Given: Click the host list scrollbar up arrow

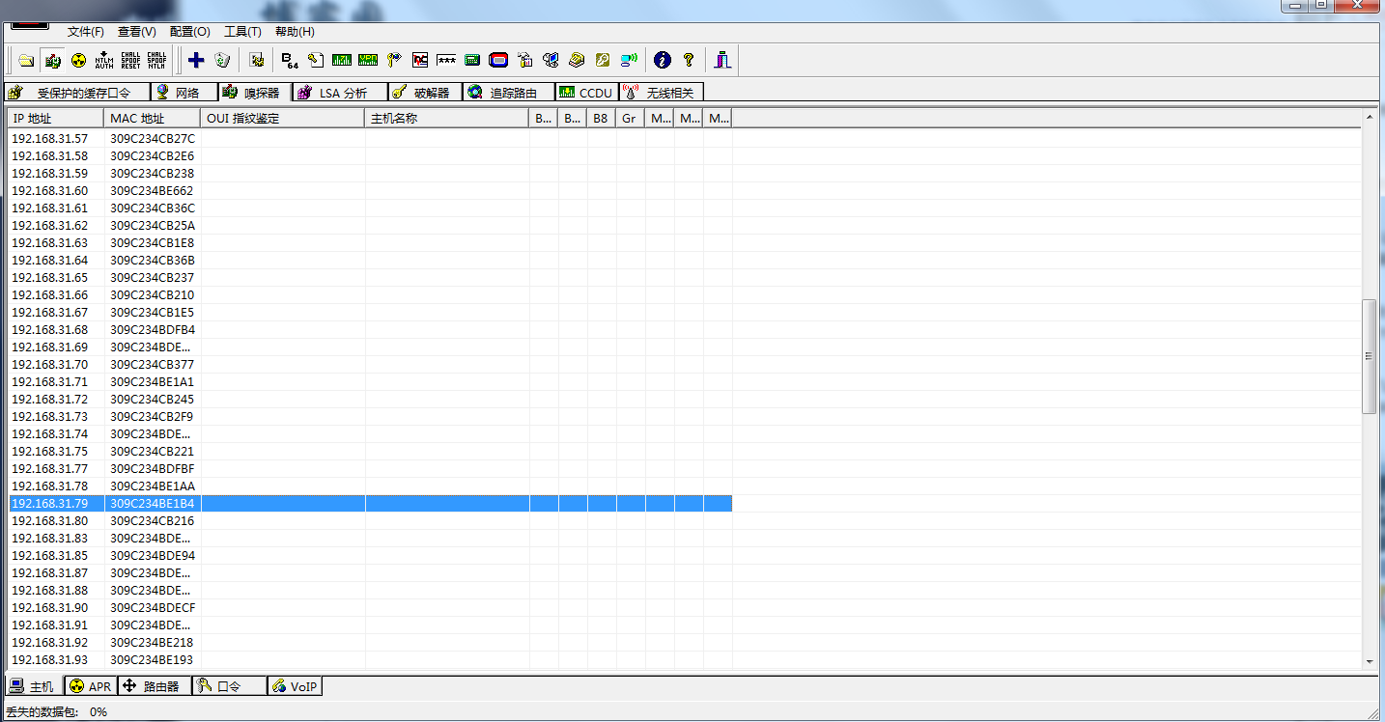Looking at the screenshot, I should pos(1369,118).
